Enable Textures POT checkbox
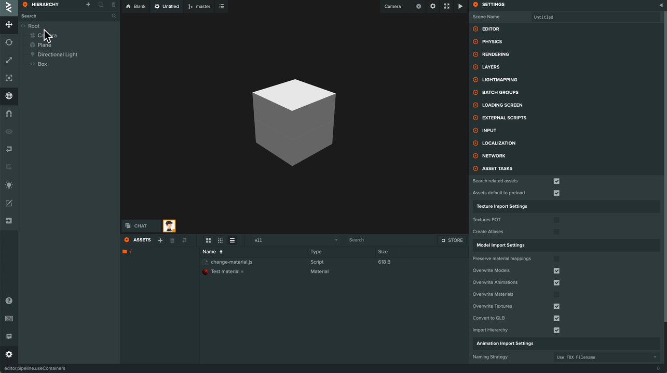 [556, 220]
